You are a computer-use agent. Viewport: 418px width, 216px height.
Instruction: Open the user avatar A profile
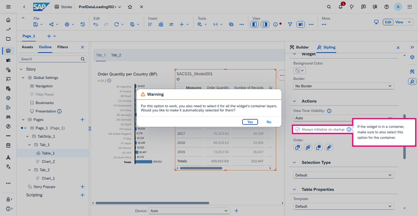tap(398, 7)
